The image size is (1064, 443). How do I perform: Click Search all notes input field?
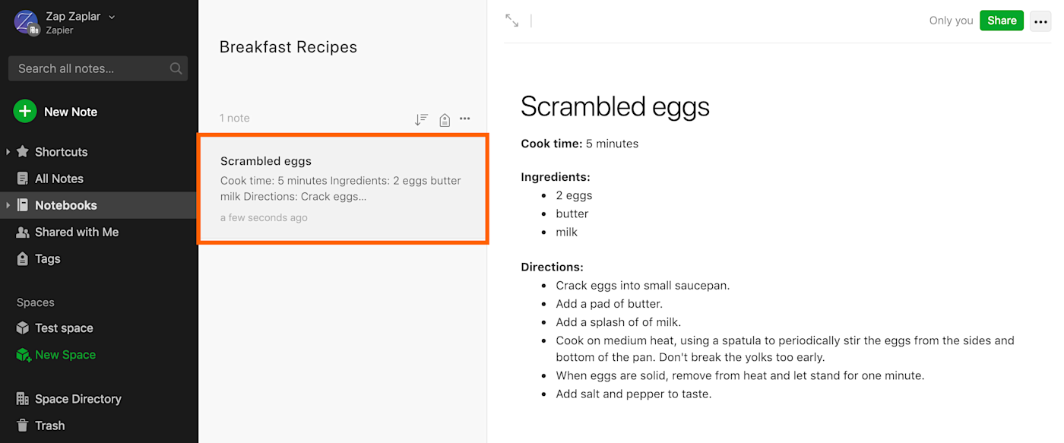(x=87, y=68)
